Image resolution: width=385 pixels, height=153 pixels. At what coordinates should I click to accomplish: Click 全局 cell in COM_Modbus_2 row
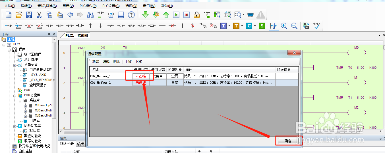175,83
